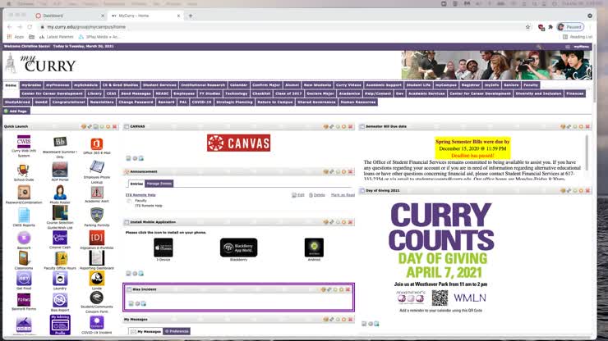Open the Student Services tab
The width and height of the screenshot is (608, 341).
159,85
